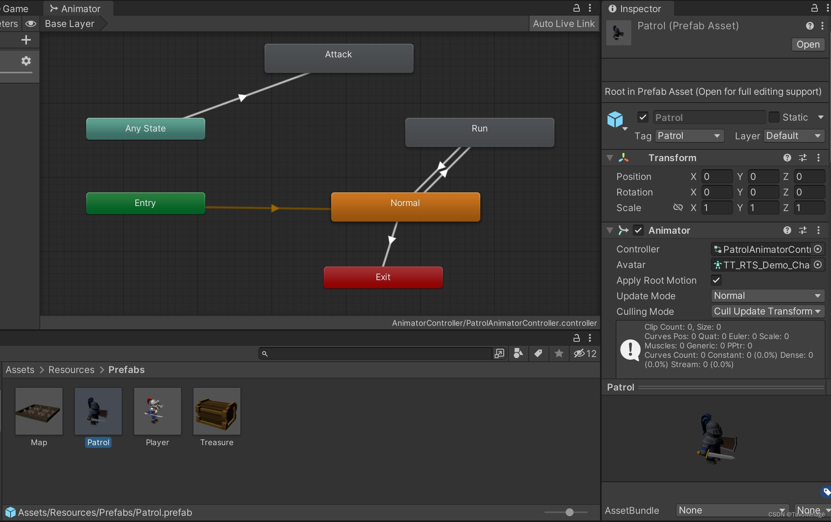The width and height of the screenshot is (831, 522).
Task: Open the Tag dropdown showing Patrol
Action: coord(689,136)
